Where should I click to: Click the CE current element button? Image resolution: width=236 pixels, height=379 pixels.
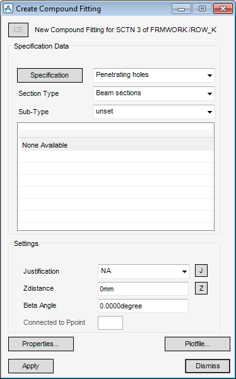click(x=18, y=30)
